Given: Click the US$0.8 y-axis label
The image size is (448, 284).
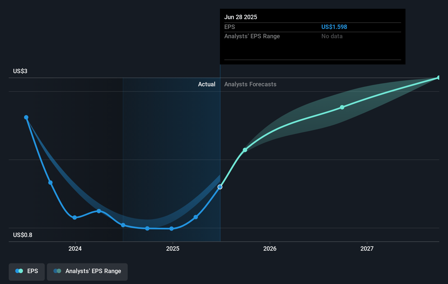Looking at the screenshot, I should (x=23, y=235).
